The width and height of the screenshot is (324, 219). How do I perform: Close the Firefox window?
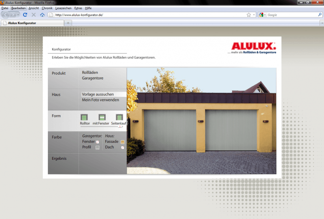(318, 2)
